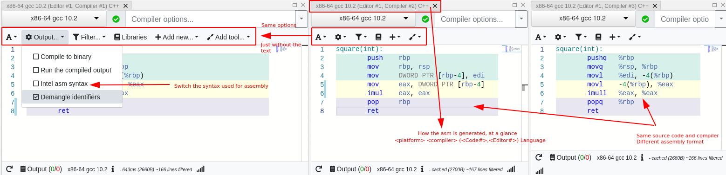Open the Filter... dropdown in Compiler #1
Screen dimensions: 726x175
[89, 37]
